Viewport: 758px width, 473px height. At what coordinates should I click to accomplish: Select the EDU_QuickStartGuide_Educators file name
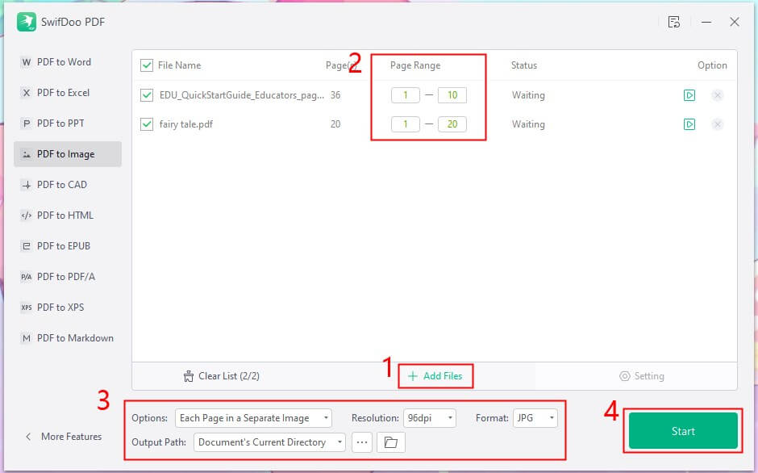click(242, 95)
